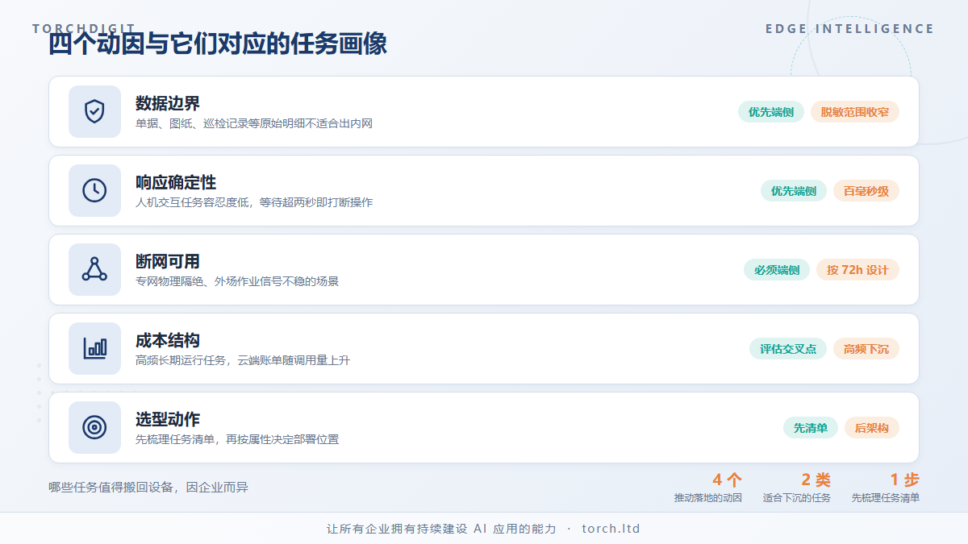The width and height of the screenshot is (968, 544).
Task: Click the description 人机交互任务容忍度低，等待超两秒即打断操作
Action: tap(254, 202)
